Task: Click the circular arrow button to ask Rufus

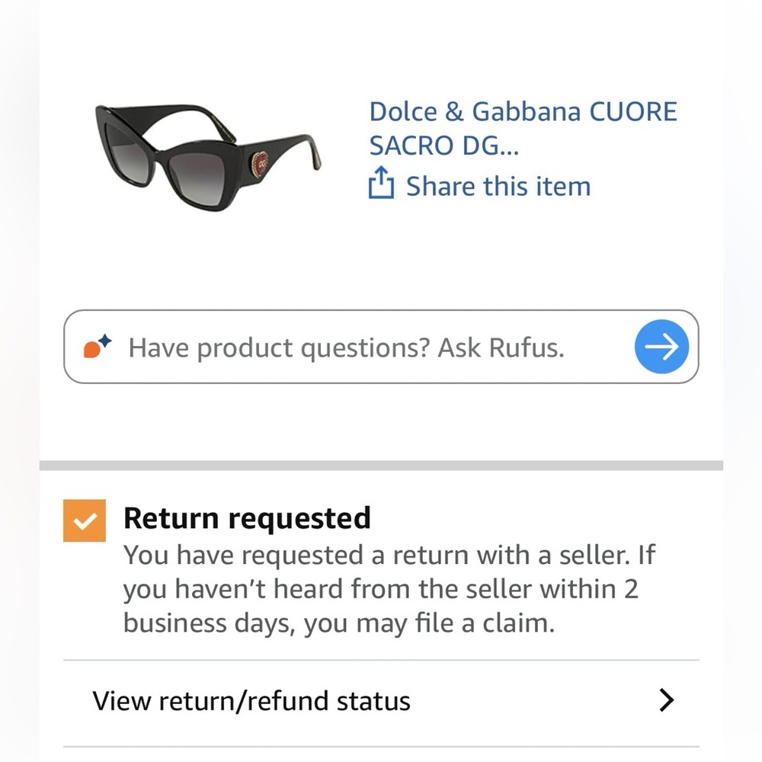Action: tap(661, 347)
